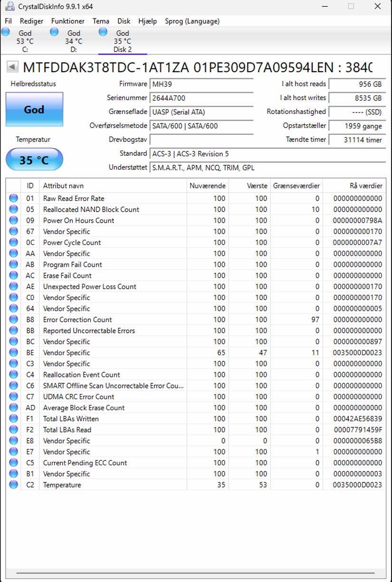Click the 35 °C temperature button
Viewport: 392px width, 582px height.
coord(34,160)
